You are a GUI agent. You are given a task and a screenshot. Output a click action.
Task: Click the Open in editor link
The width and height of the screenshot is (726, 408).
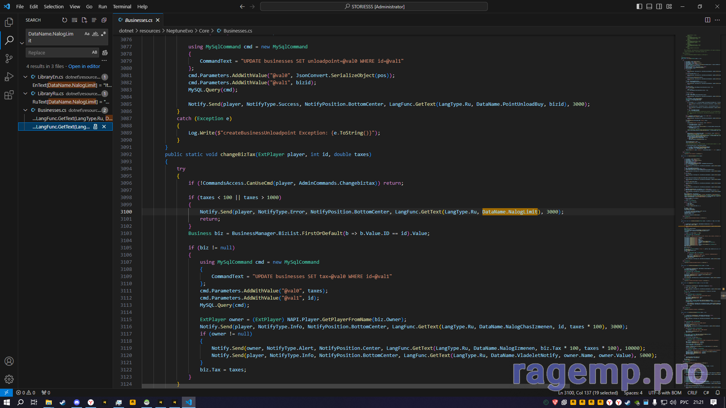point(84,66)
